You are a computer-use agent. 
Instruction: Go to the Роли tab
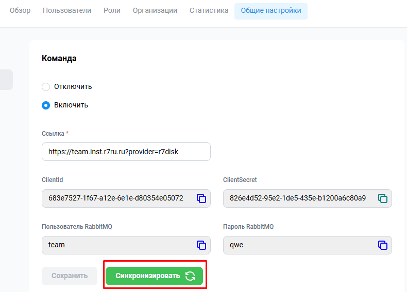112,11
